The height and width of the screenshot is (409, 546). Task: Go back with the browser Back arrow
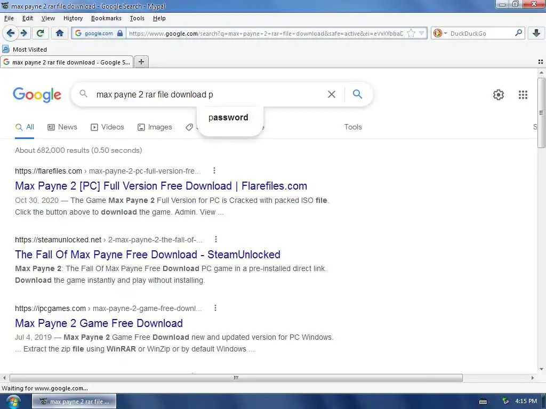[x=10, y=33]
